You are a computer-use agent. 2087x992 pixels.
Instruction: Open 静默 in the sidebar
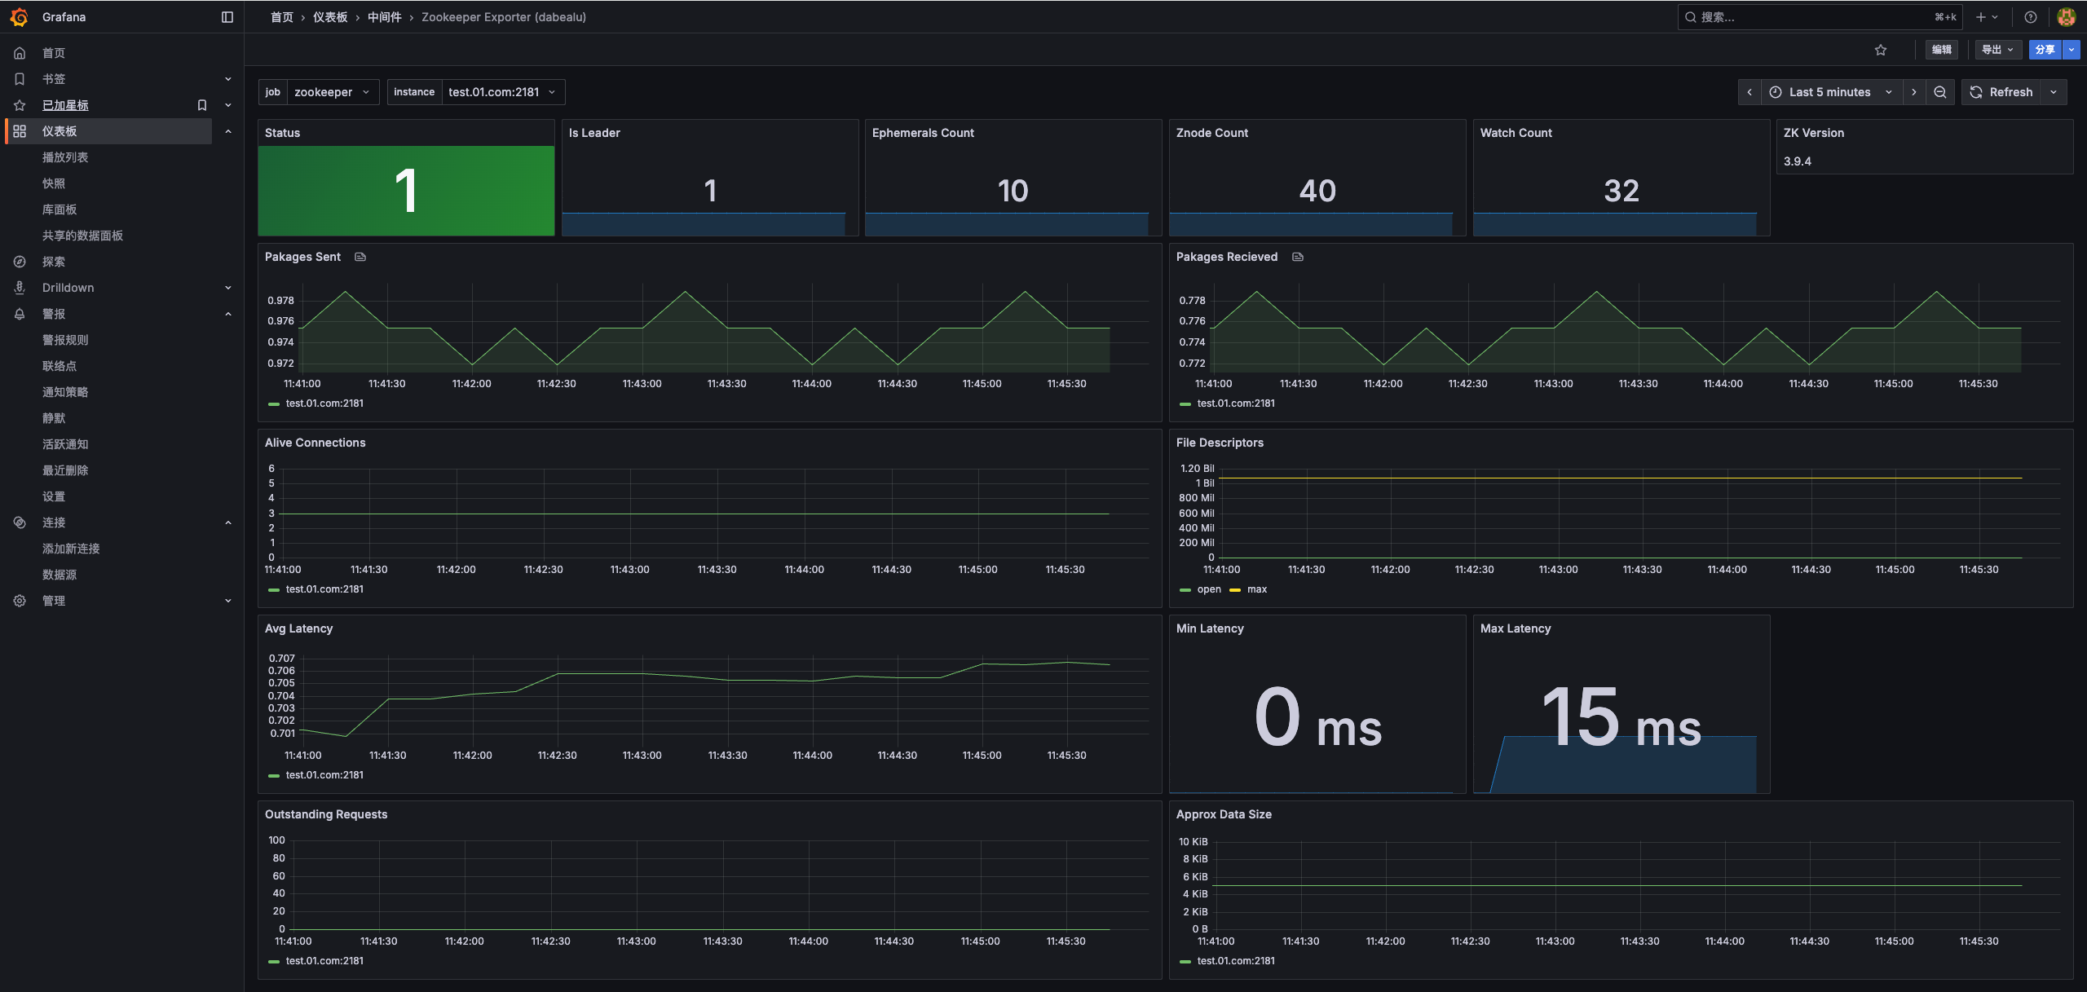54,418
